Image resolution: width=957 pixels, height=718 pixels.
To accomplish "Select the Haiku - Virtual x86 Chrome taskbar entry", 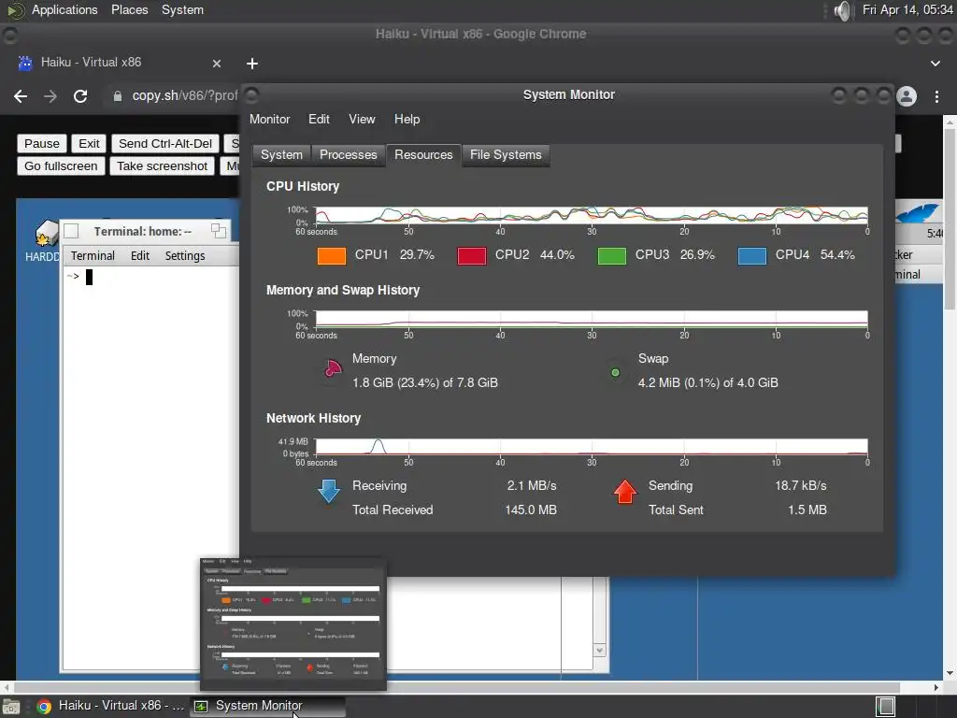I will pos(110,706).
